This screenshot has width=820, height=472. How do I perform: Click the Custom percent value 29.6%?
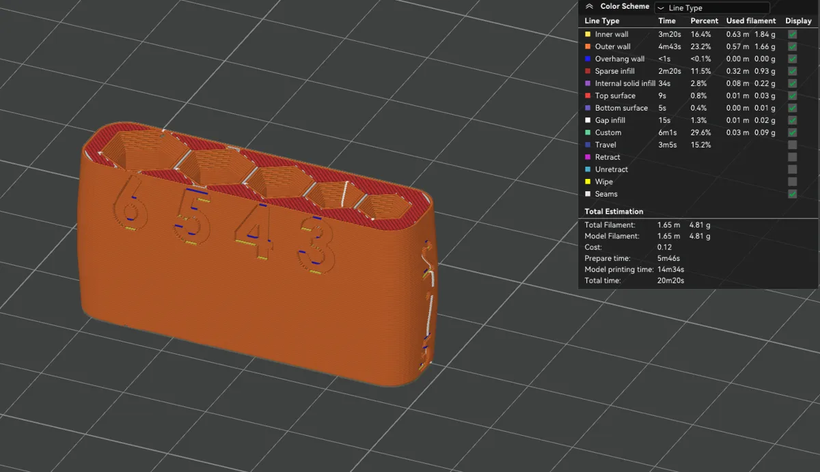[x=701, y=133]
